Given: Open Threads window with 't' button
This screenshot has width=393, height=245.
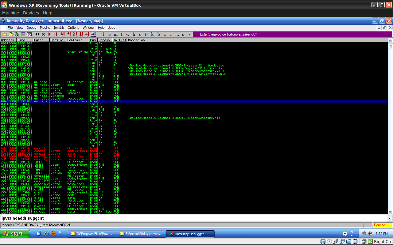Looking at the screenshot, I should tap(122, 34).
